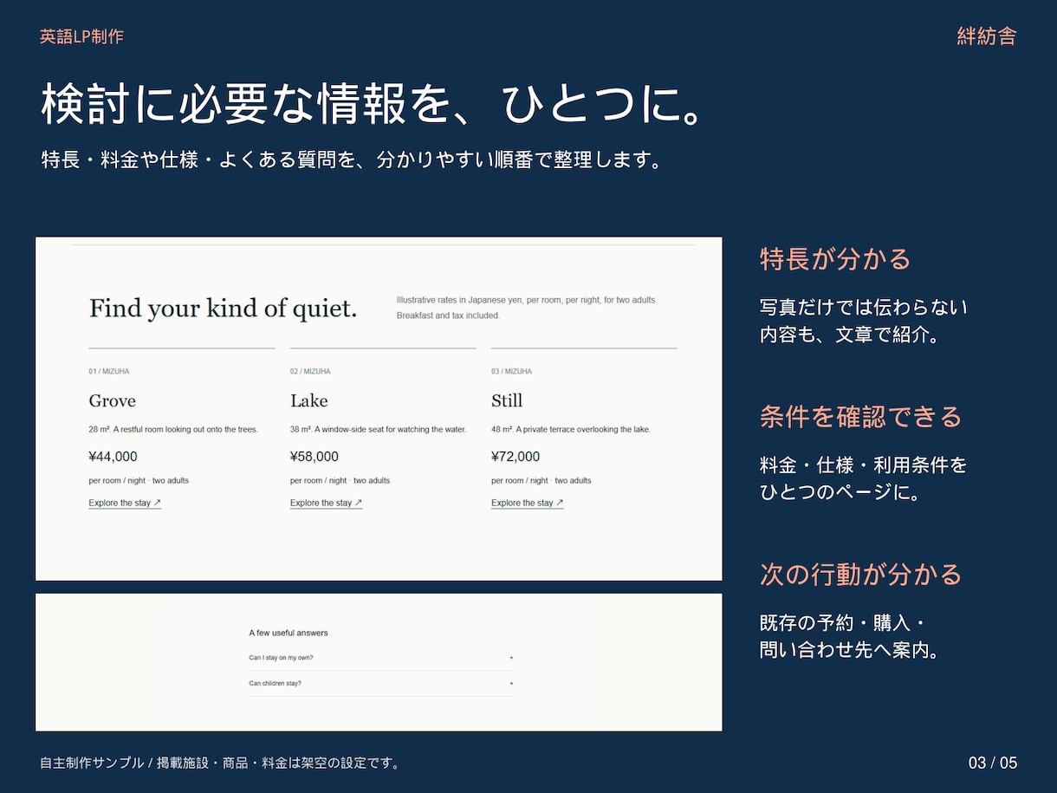Viewport: 1057px width, 793px height.
Task: Click the '条件を確認できる' heading
Action: coord(861,417)
